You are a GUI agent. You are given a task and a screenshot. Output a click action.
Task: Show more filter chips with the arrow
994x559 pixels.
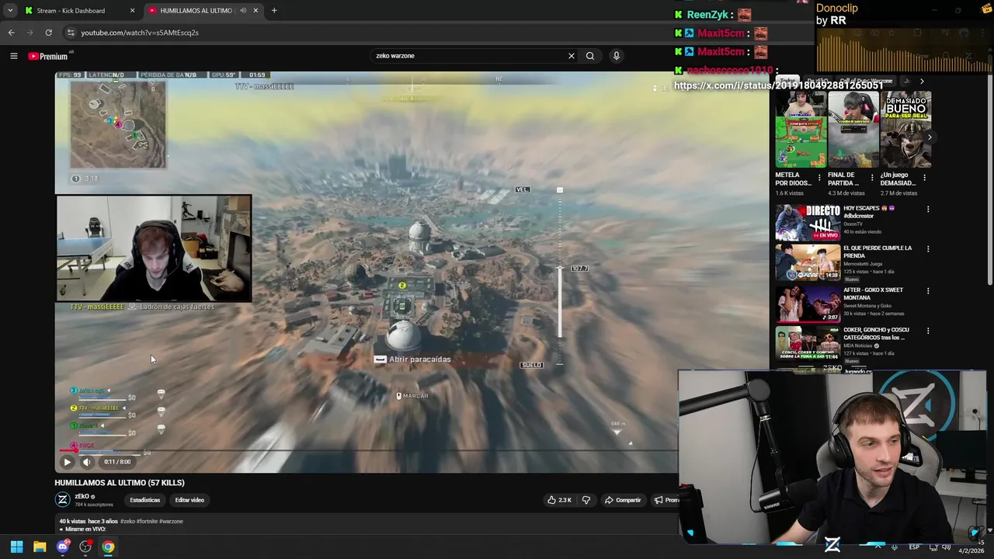tap(922, 81)
